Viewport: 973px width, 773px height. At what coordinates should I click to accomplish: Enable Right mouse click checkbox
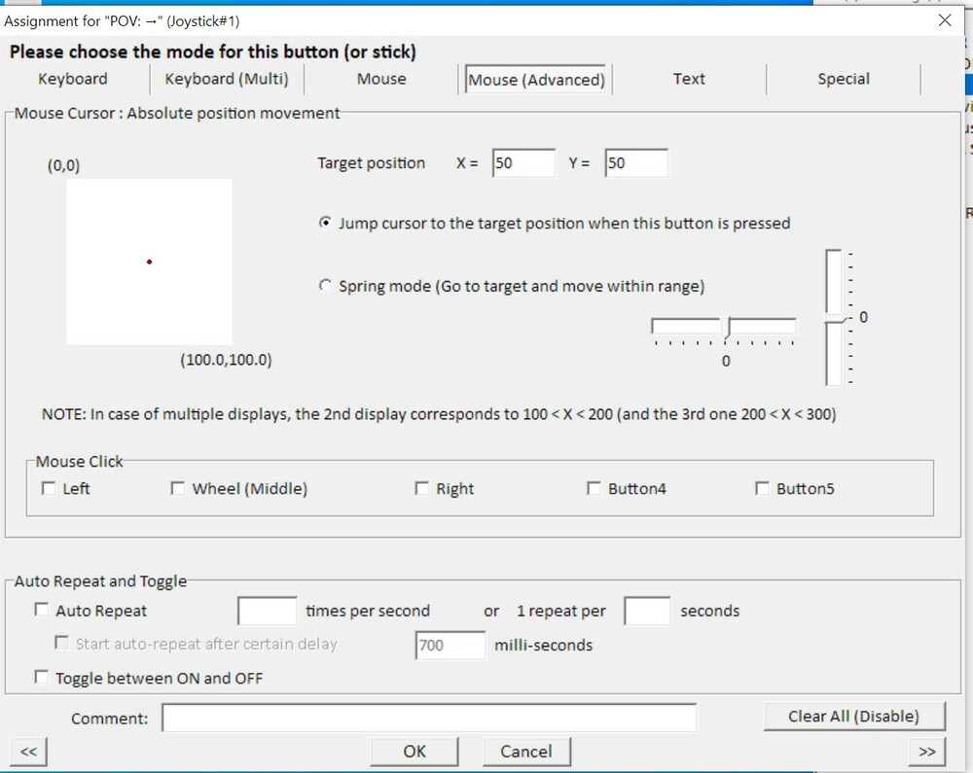pyautogui.click(x=421, y=488)
